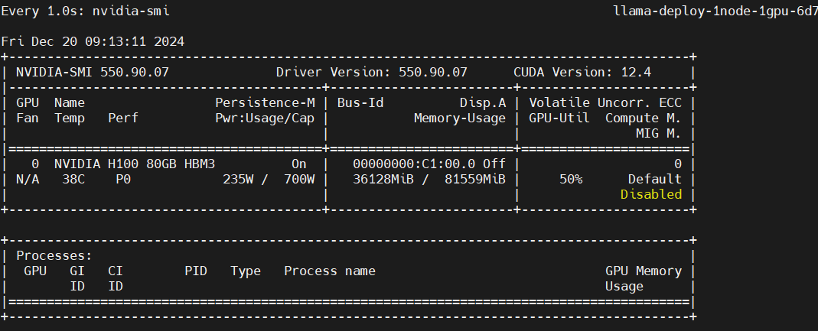
Task: Click the llama-deploy-1node-1gpu hostname text
Action: pos(715,11)
